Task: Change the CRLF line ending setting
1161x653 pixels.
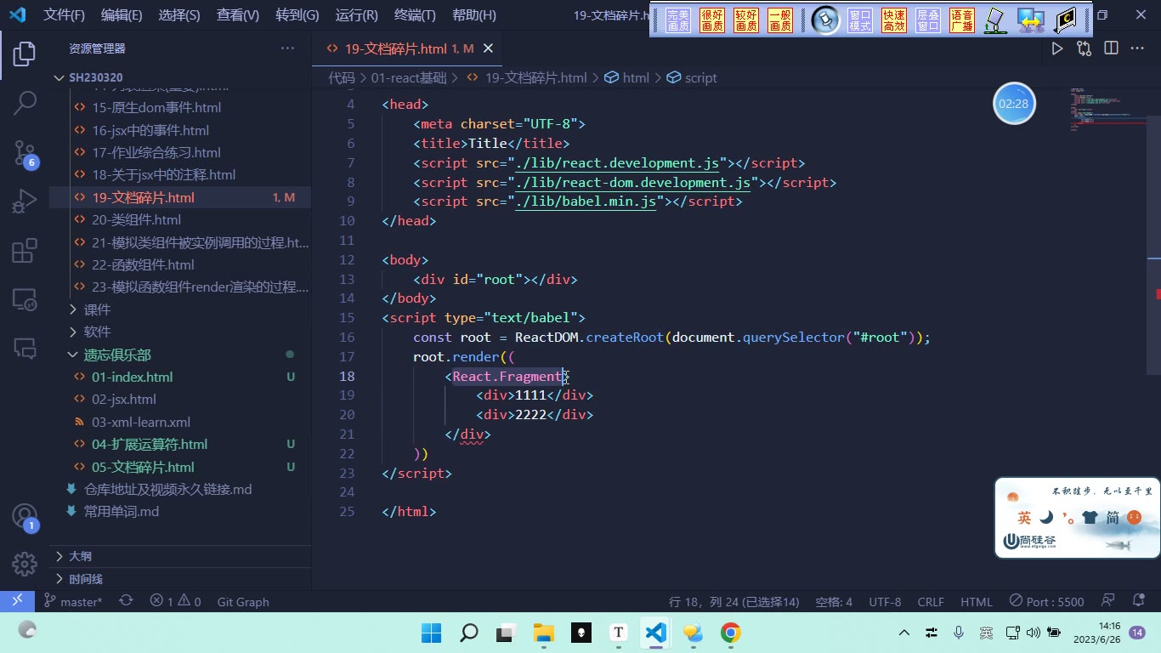Action: tap(931, 601)
